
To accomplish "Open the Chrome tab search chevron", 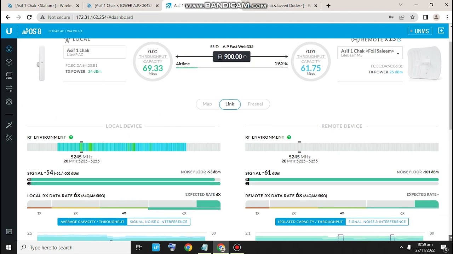I will point(401,5).
